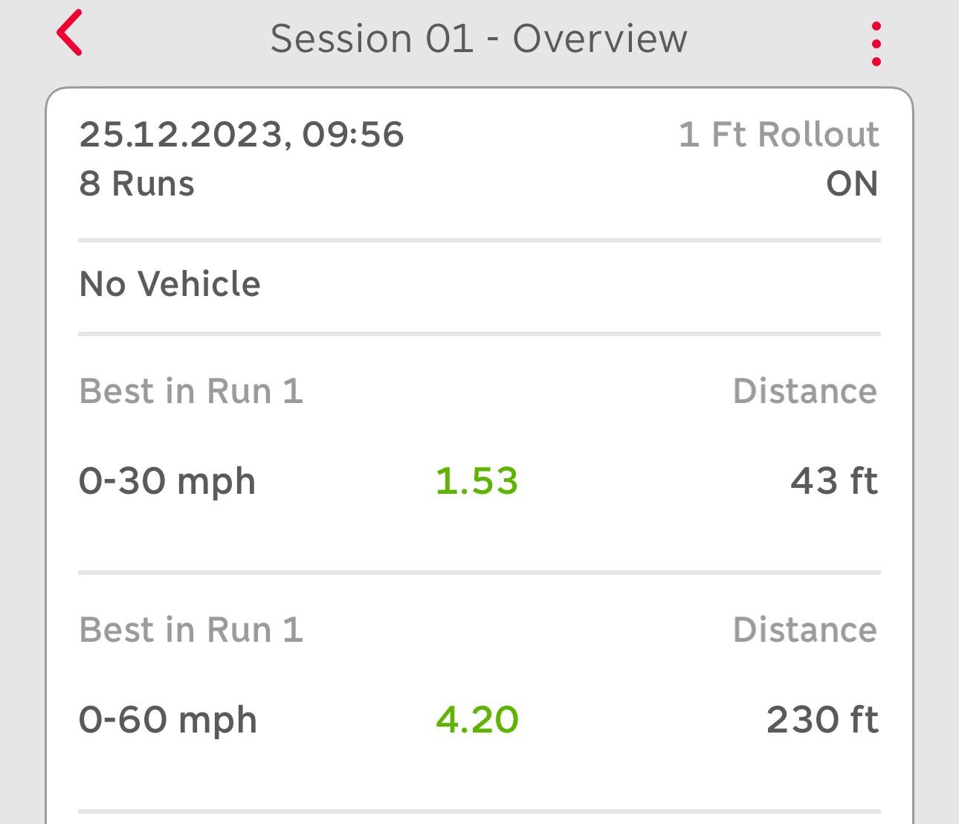Open the three-dot options menu
This screenshot has height=824, width=959.
876,44
